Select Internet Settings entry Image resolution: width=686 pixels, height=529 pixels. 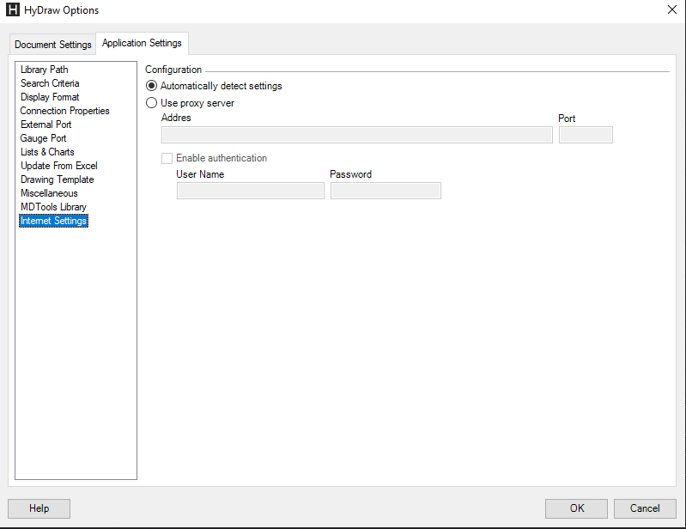pyautogui.click(x=53, y=221)
